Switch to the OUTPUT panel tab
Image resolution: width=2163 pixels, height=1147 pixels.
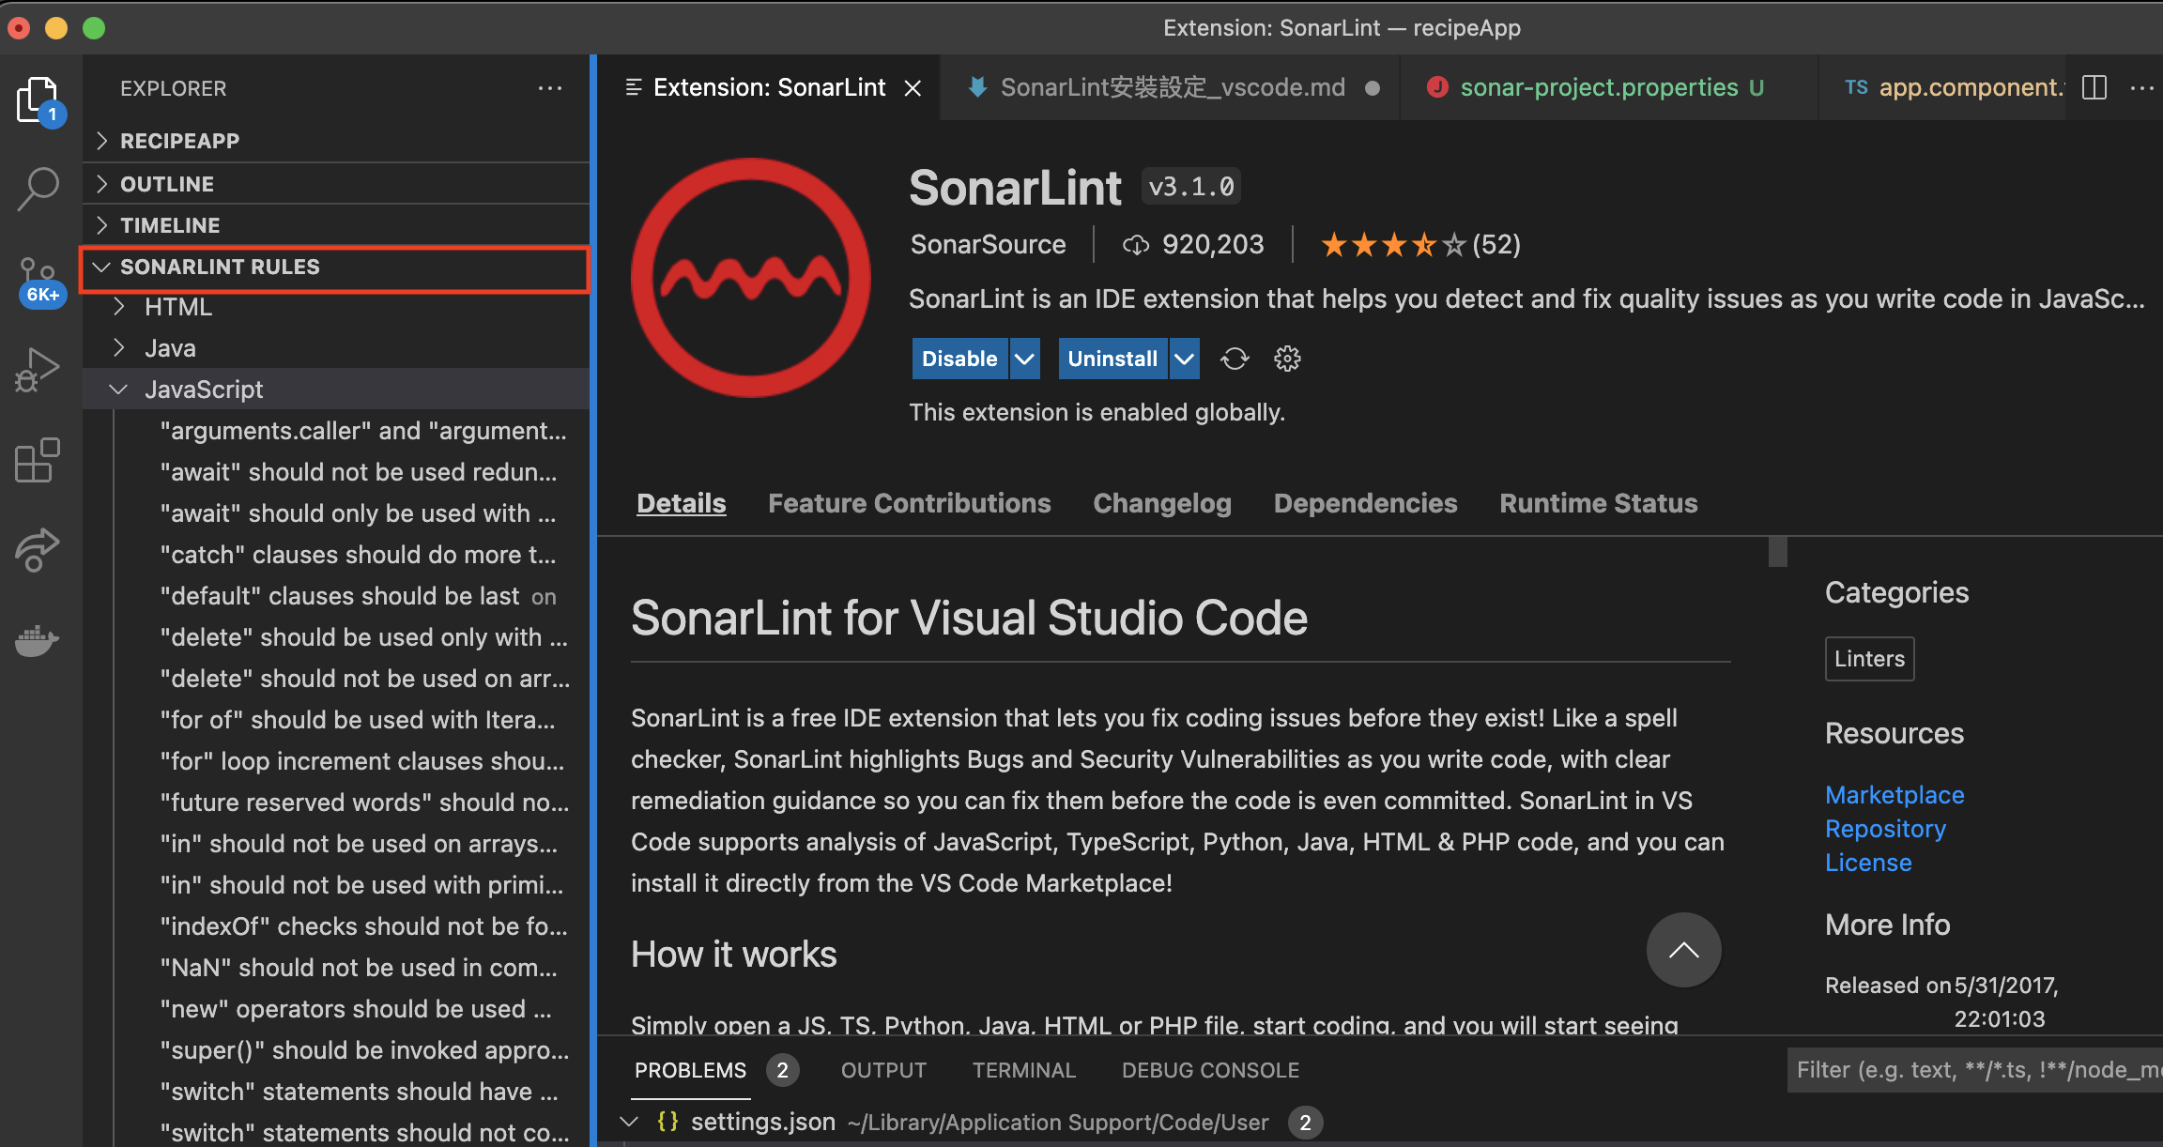click(883, 1070)
